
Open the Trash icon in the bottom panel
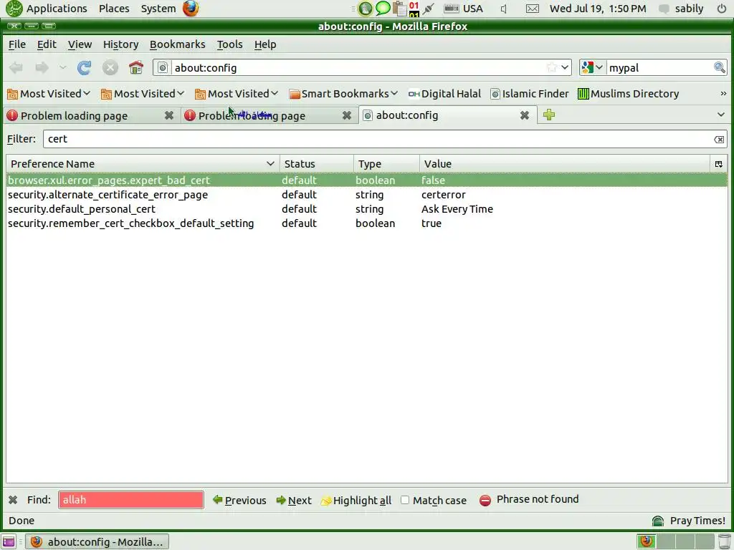point(724,541)
